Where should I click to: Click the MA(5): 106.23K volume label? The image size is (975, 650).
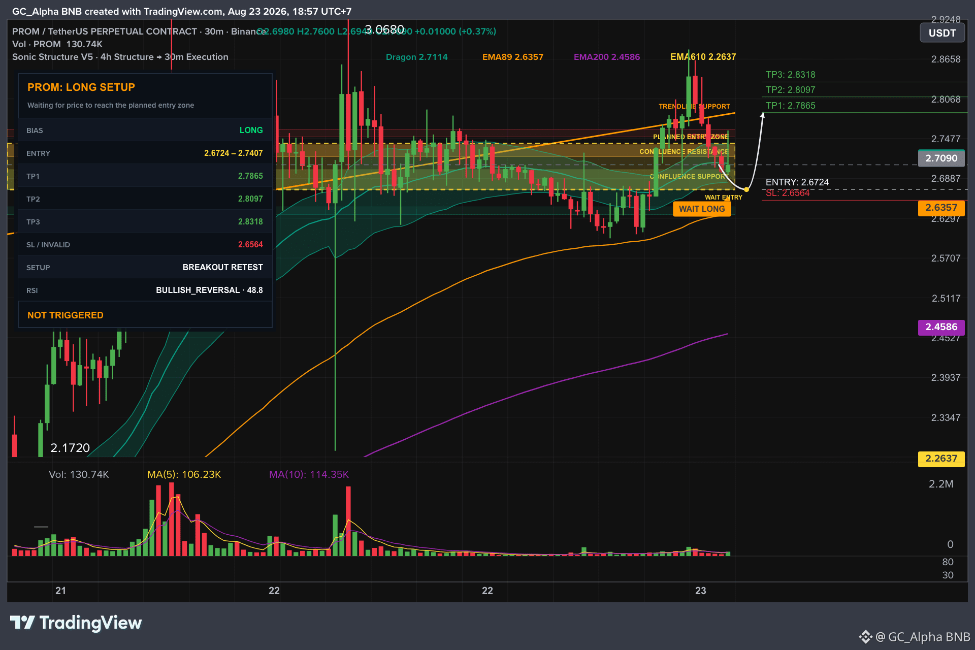(184, 474)
